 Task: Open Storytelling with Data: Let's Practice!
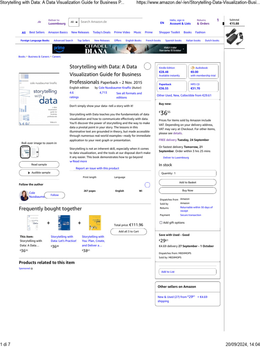63,239
